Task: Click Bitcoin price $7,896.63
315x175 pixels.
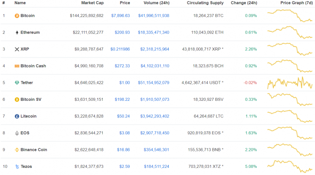Action: [x=121, y=16]
